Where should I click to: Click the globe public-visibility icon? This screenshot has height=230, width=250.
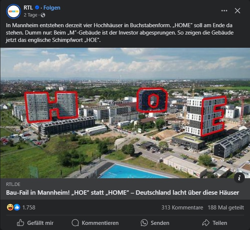pos(43,15)
